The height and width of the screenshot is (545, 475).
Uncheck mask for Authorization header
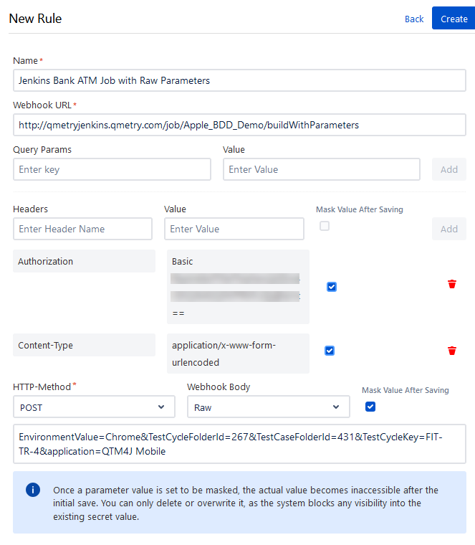(332, 287)
